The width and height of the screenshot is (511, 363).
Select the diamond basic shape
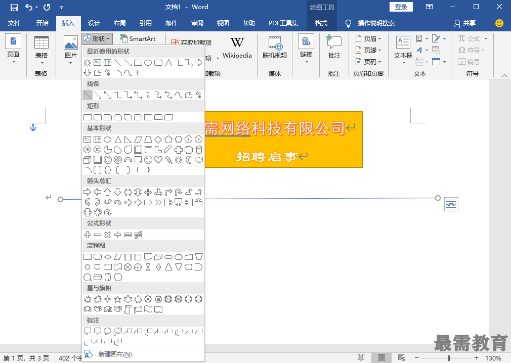coord(158,140)
